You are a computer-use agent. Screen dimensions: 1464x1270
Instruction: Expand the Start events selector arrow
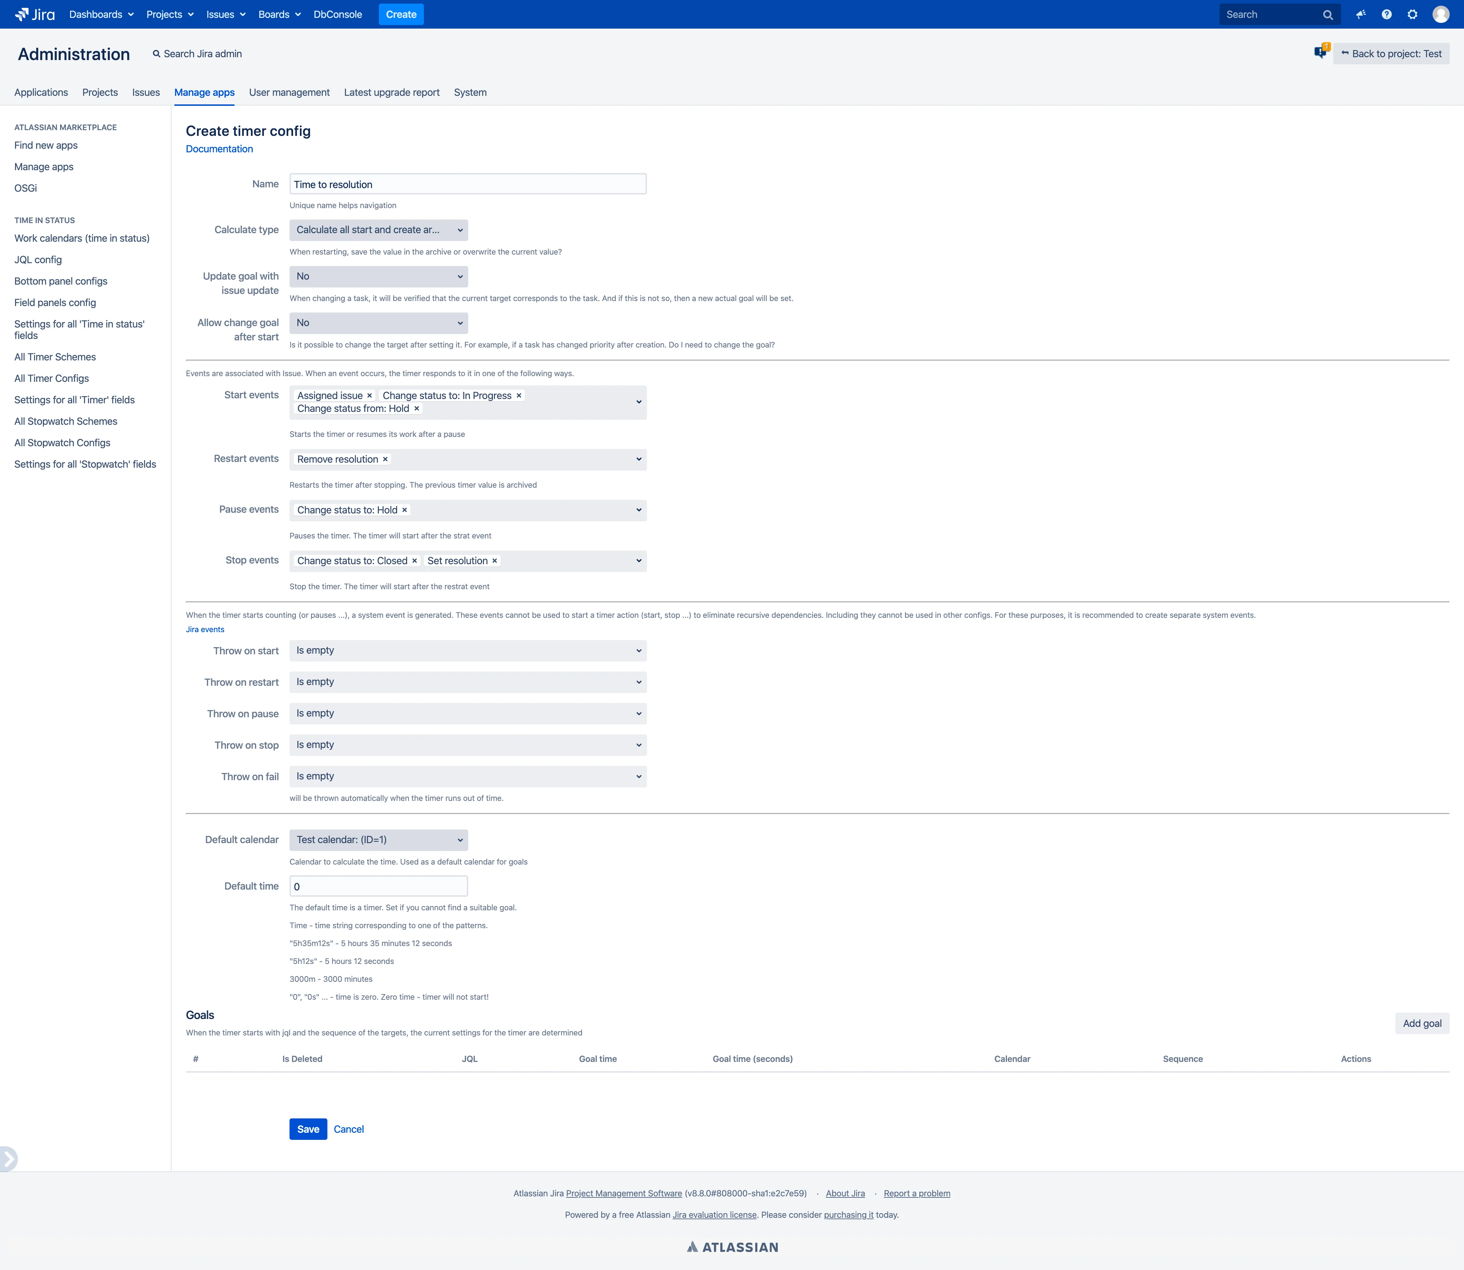point(638,402)
